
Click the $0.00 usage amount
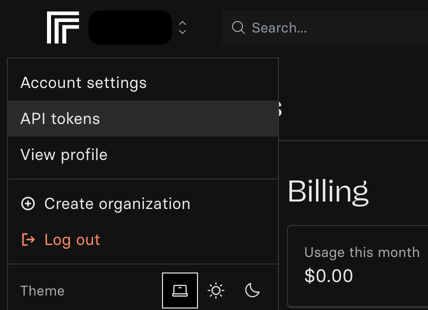[x=328, y=275]
